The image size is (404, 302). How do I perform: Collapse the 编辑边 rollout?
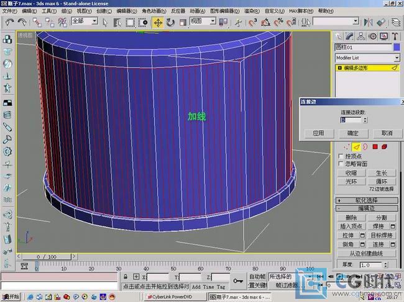coord(367,208)
